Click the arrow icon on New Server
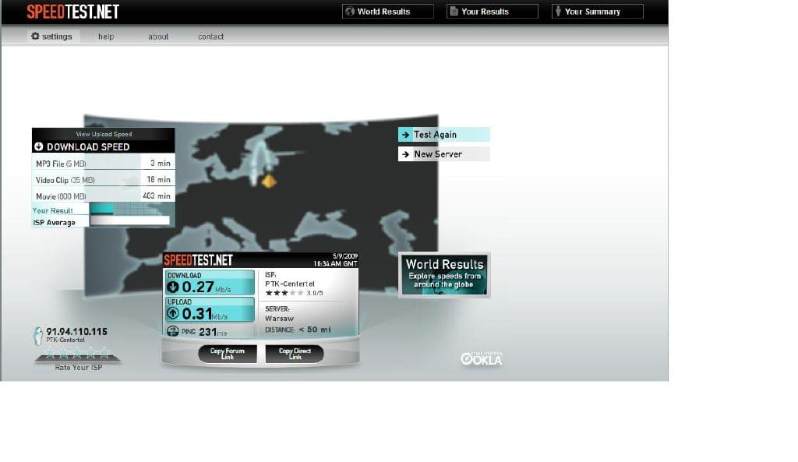This screenshot has height=462, width=798. (405, 154)
